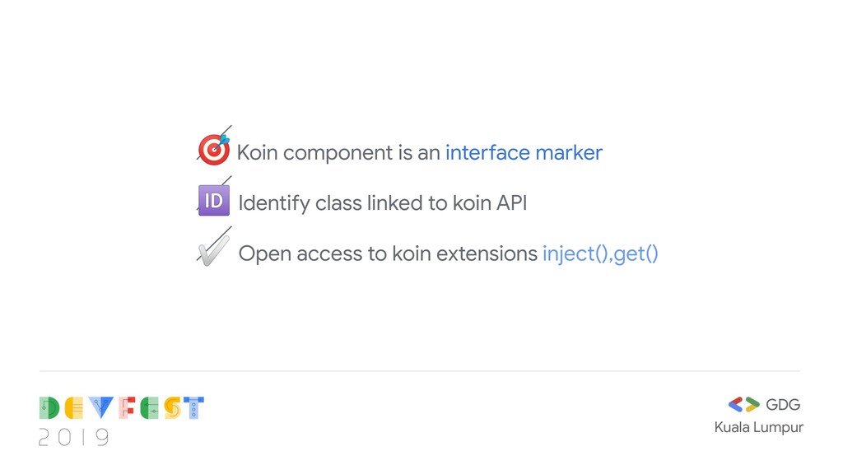Click the grey checkmark icon

[x=213, y=249]
